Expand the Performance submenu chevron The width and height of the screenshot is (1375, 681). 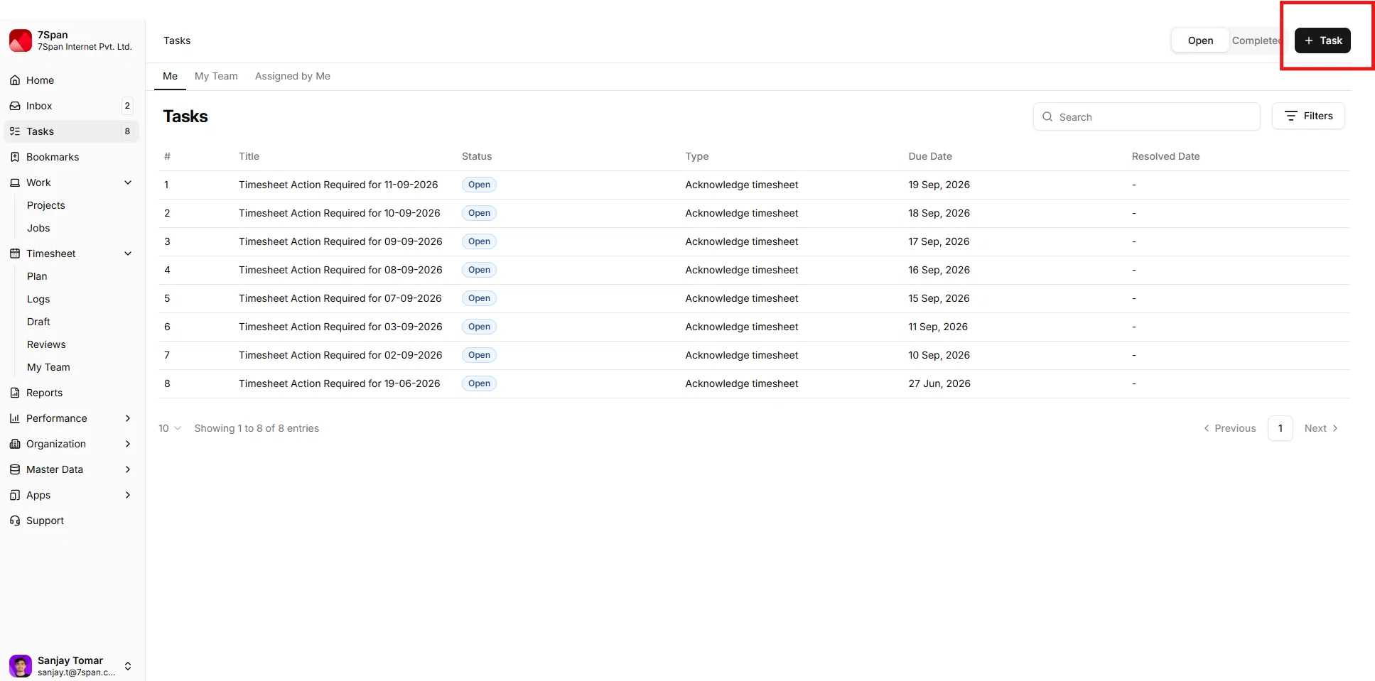(128, 418)
